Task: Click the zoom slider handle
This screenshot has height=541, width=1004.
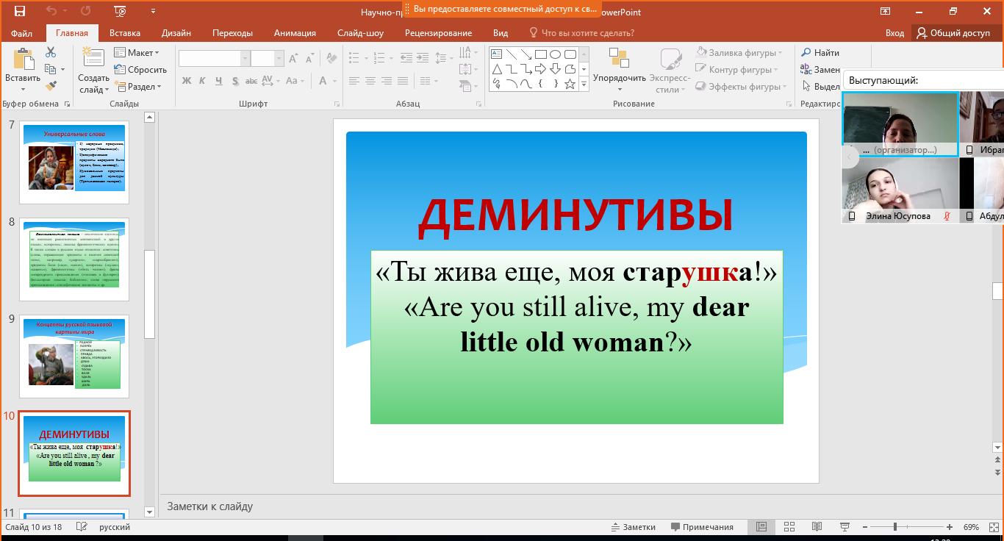Action: coord(894,527)
